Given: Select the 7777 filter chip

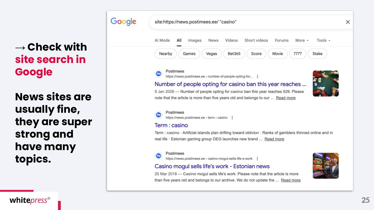Looking at the screenshot, I should 298,54.
